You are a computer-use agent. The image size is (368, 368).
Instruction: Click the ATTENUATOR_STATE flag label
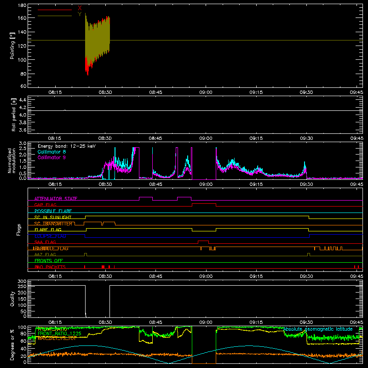pyautogui.click(x=56, y=199)
